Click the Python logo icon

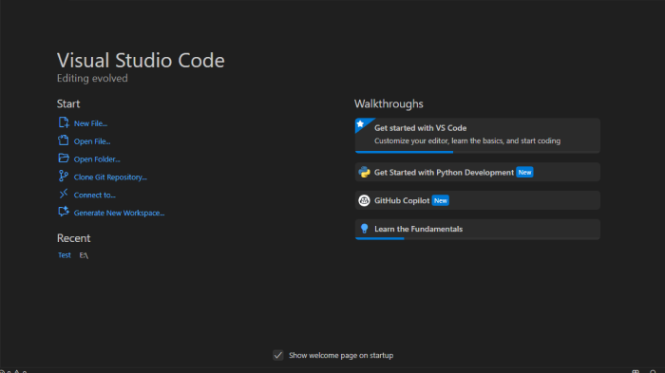(x=364, y=172)
